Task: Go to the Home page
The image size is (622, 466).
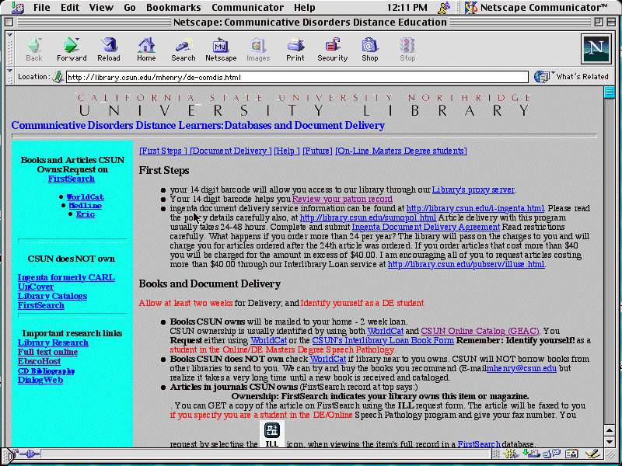Action: (146, 50)
